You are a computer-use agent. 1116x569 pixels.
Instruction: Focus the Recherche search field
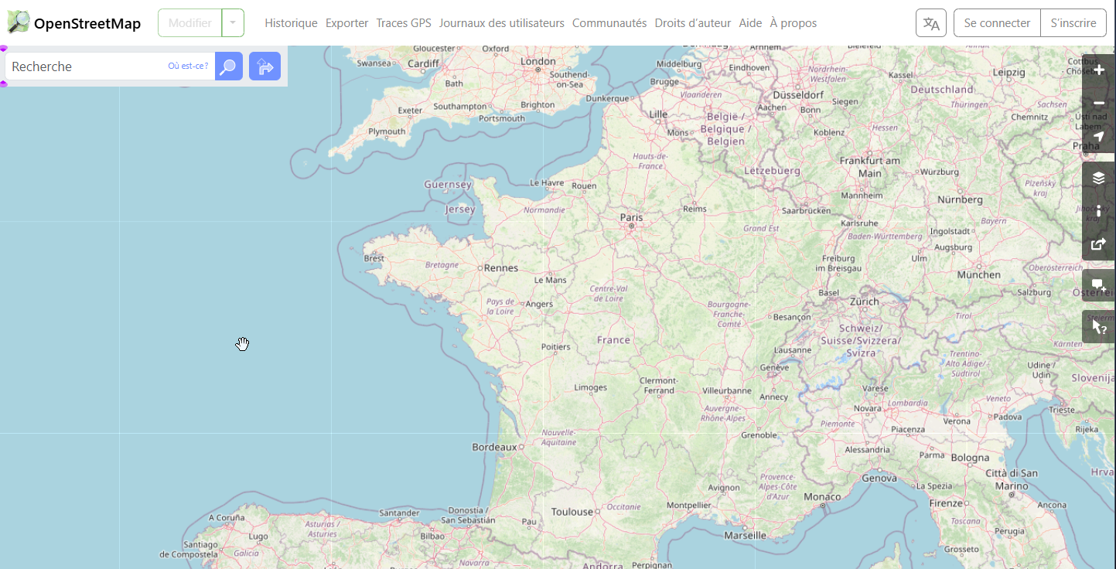[85, 66]
